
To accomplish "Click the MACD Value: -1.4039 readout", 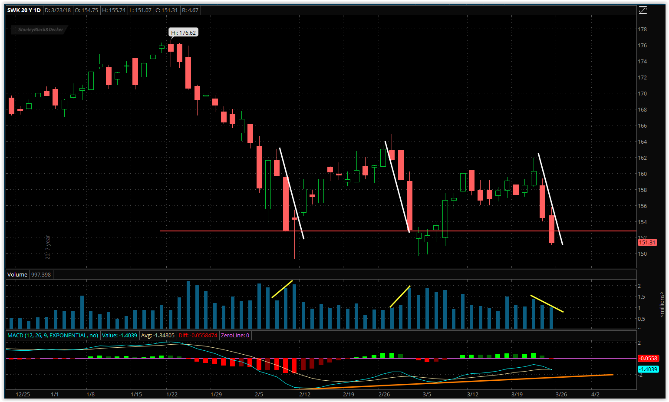I will tap(119, 335).
